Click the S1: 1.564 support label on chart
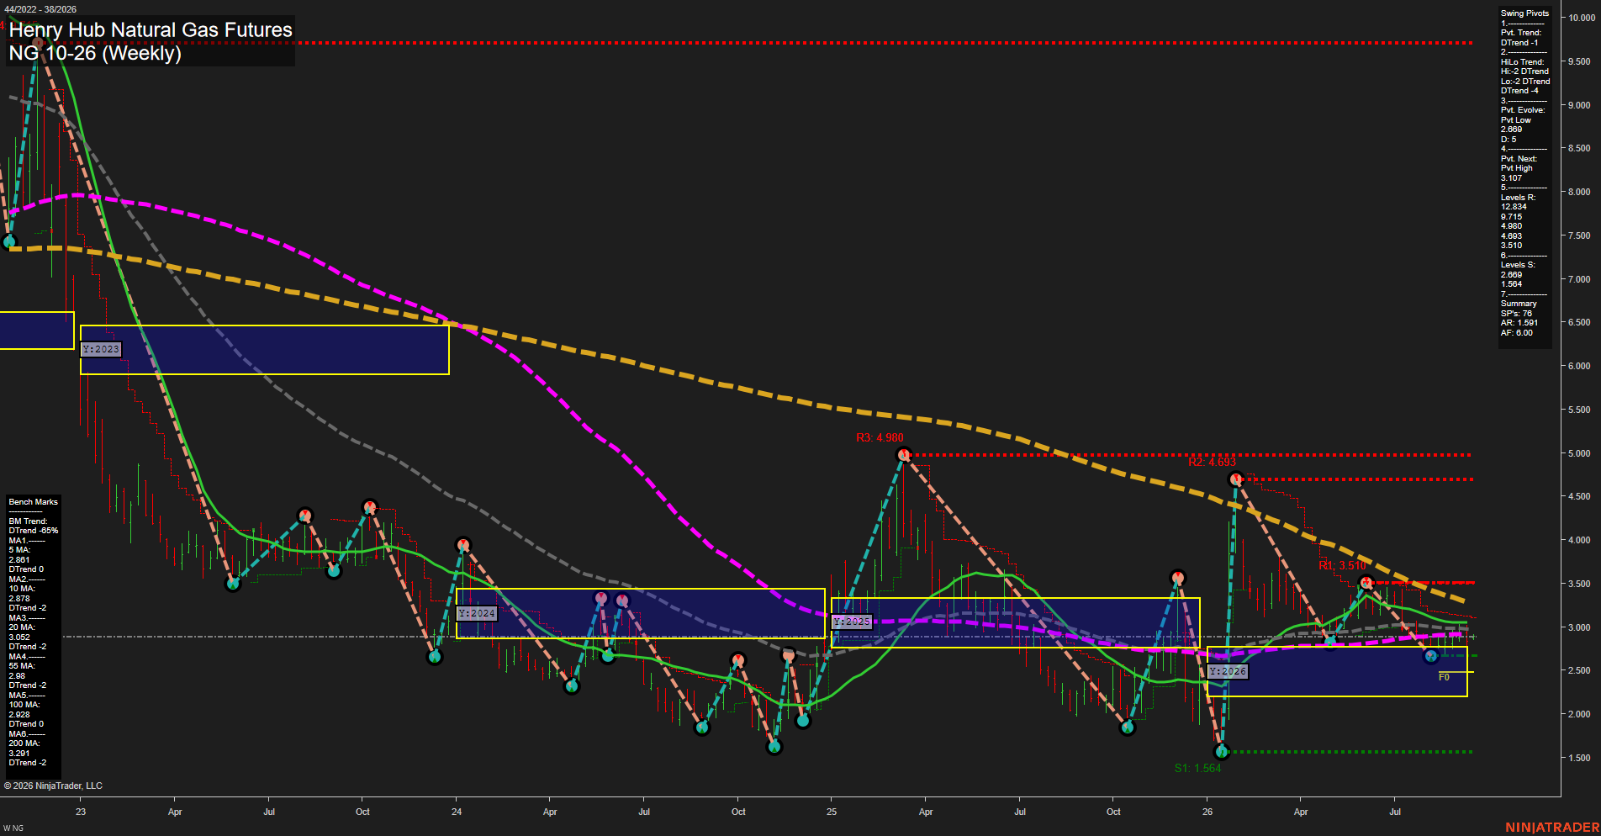The image size is (1601, 836). [x=1197, y=768]
